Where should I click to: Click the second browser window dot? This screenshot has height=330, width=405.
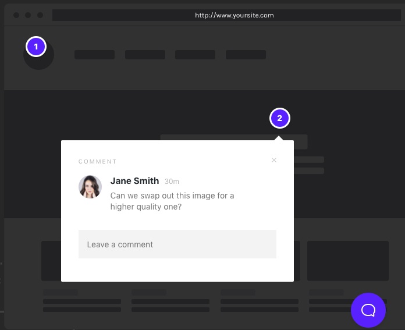point(28,15)
